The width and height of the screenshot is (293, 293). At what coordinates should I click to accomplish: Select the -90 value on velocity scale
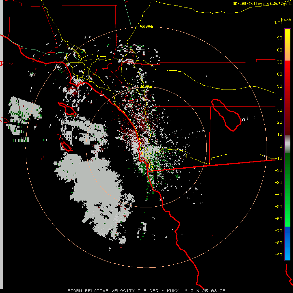[278, 255]
